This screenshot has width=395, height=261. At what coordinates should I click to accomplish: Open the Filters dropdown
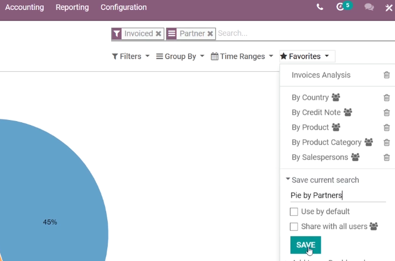tap(131, 56)
